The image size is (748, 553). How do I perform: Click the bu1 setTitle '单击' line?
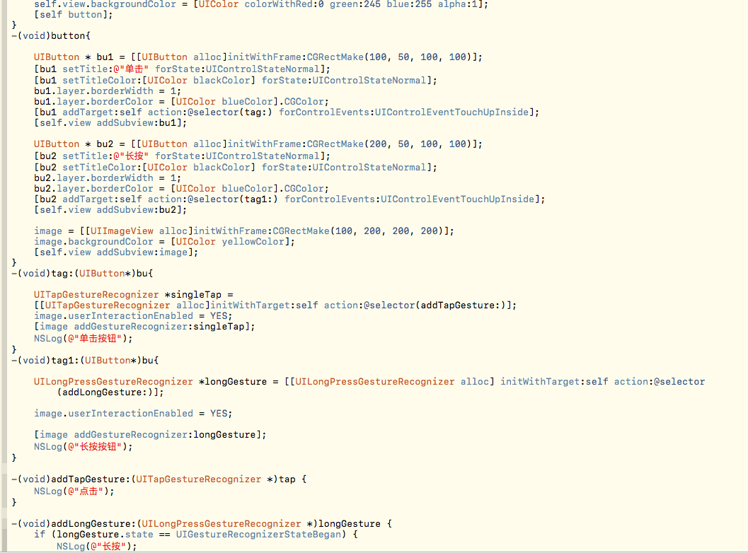click(x=182, y=69)
